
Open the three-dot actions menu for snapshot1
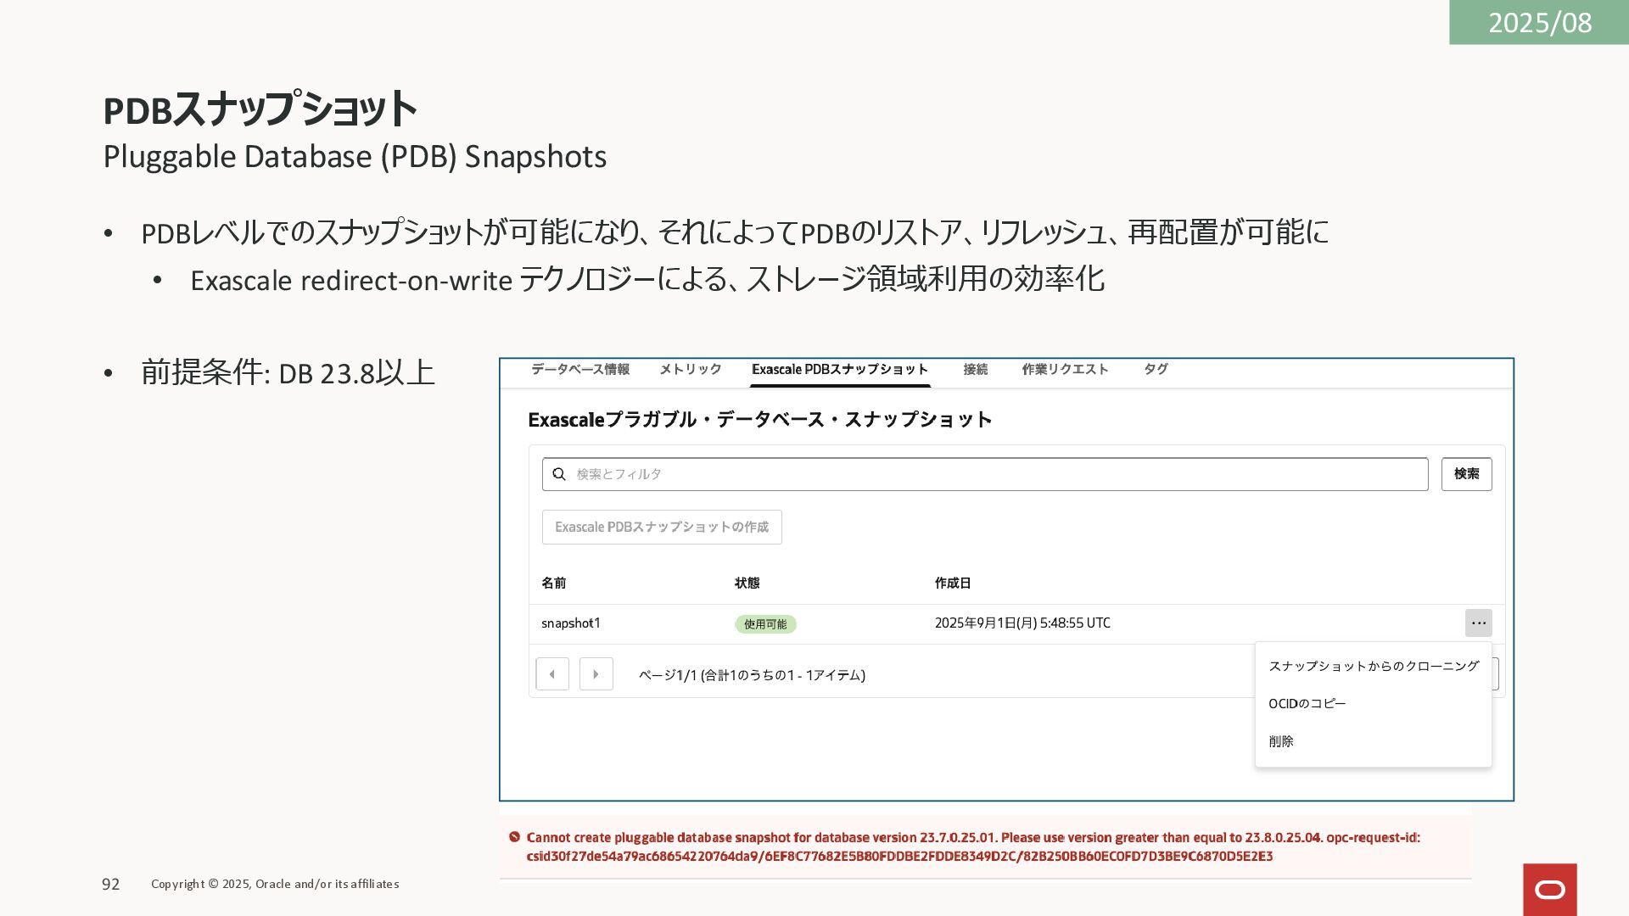click(1479, 623)
